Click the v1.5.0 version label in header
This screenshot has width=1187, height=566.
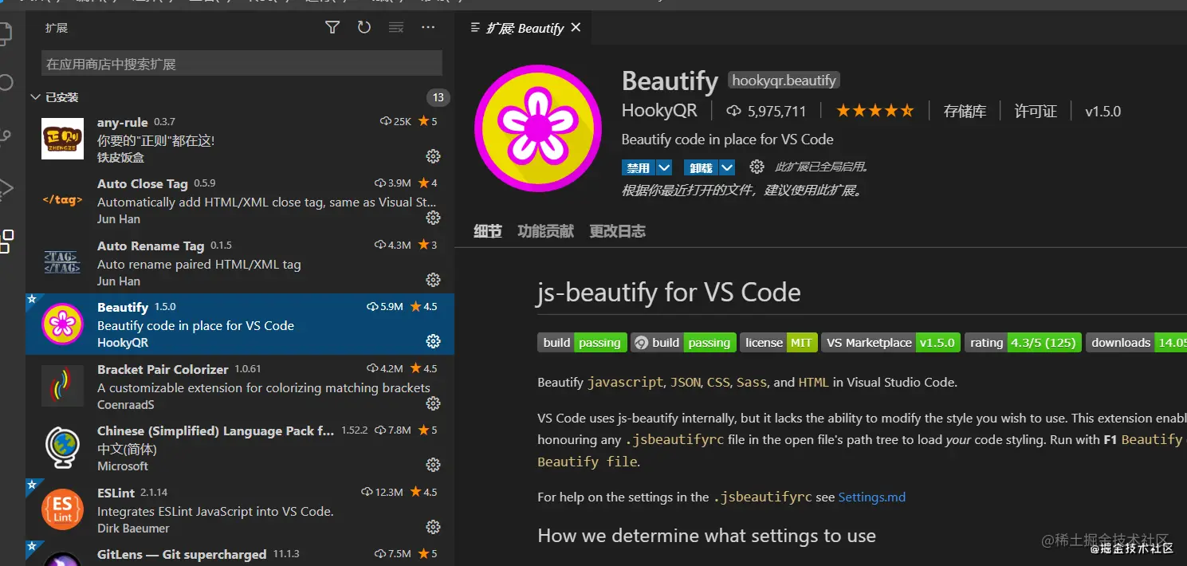1102,111
